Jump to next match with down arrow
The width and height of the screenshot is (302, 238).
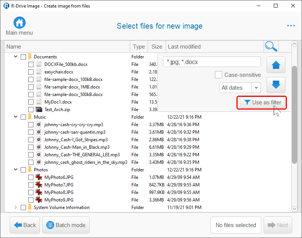[276, 85]
